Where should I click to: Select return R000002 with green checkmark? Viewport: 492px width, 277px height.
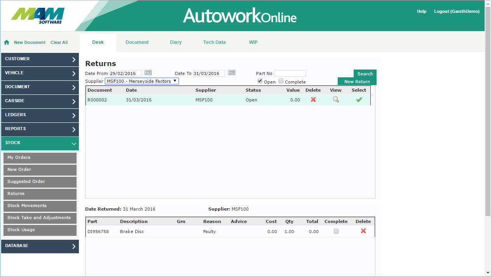click(359, 99)
